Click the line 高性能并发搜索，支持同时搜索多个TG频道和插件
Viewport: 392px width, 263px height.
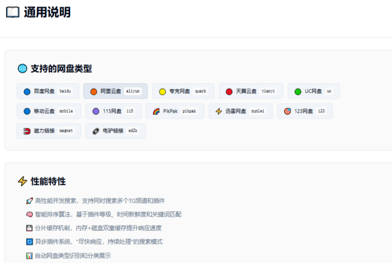(100, 201)
